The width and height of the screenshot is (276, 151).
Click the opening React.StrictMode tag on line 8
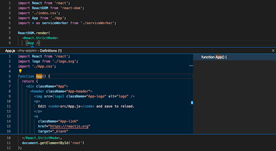40,38
